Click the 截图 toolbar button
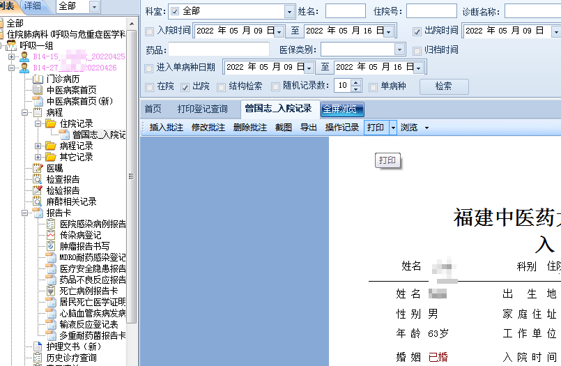The width and height of the screenshot is (561, 366). point(284,128)
